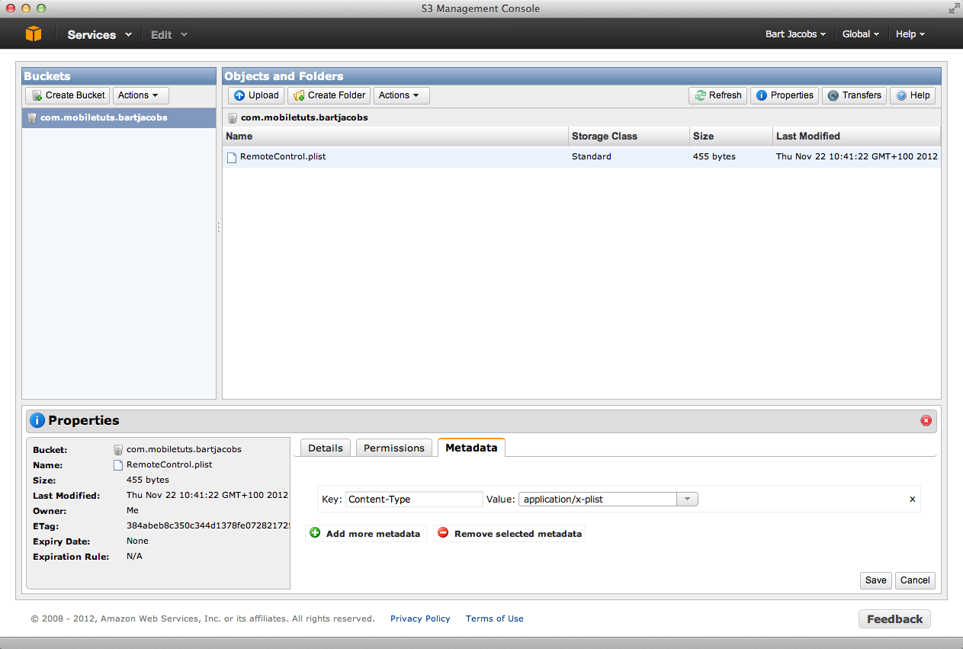Click the Upload button

pyautogui.click(x=256, y=95)
